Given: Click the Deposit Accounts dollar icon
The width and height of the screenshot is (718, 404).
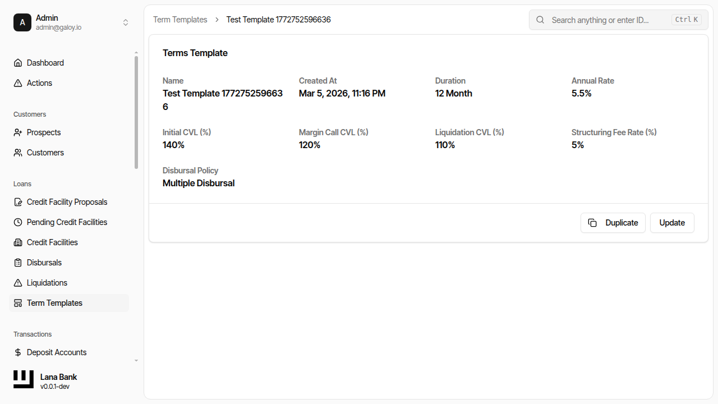Looking at the screenshot, I should tap(18, 352).
